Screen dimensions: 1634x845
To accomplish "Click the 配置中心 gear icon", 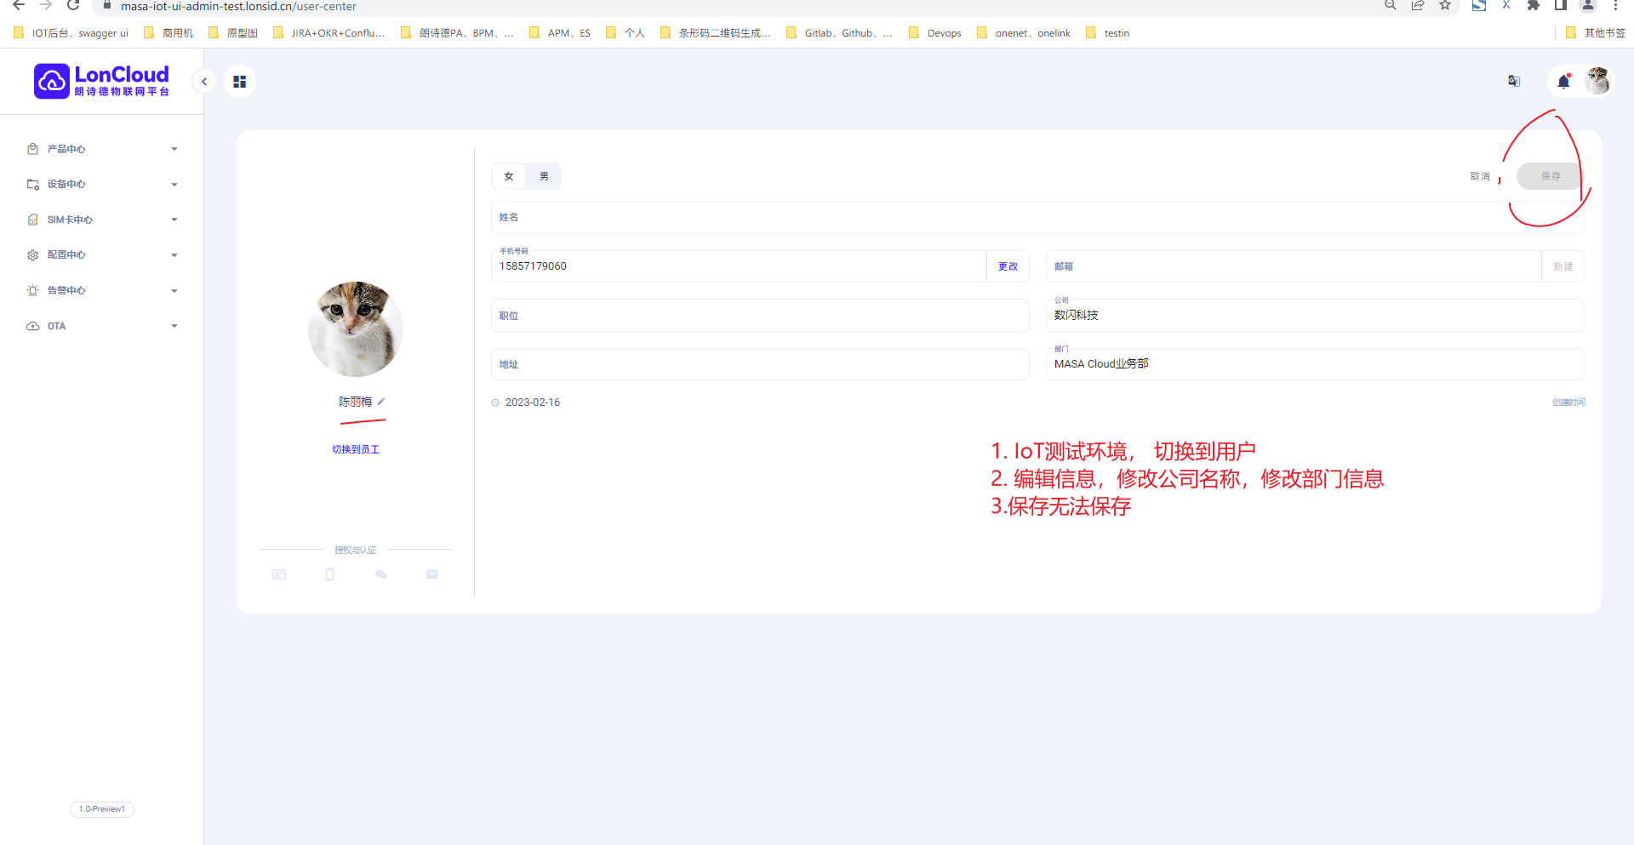I will pos(32,255).
